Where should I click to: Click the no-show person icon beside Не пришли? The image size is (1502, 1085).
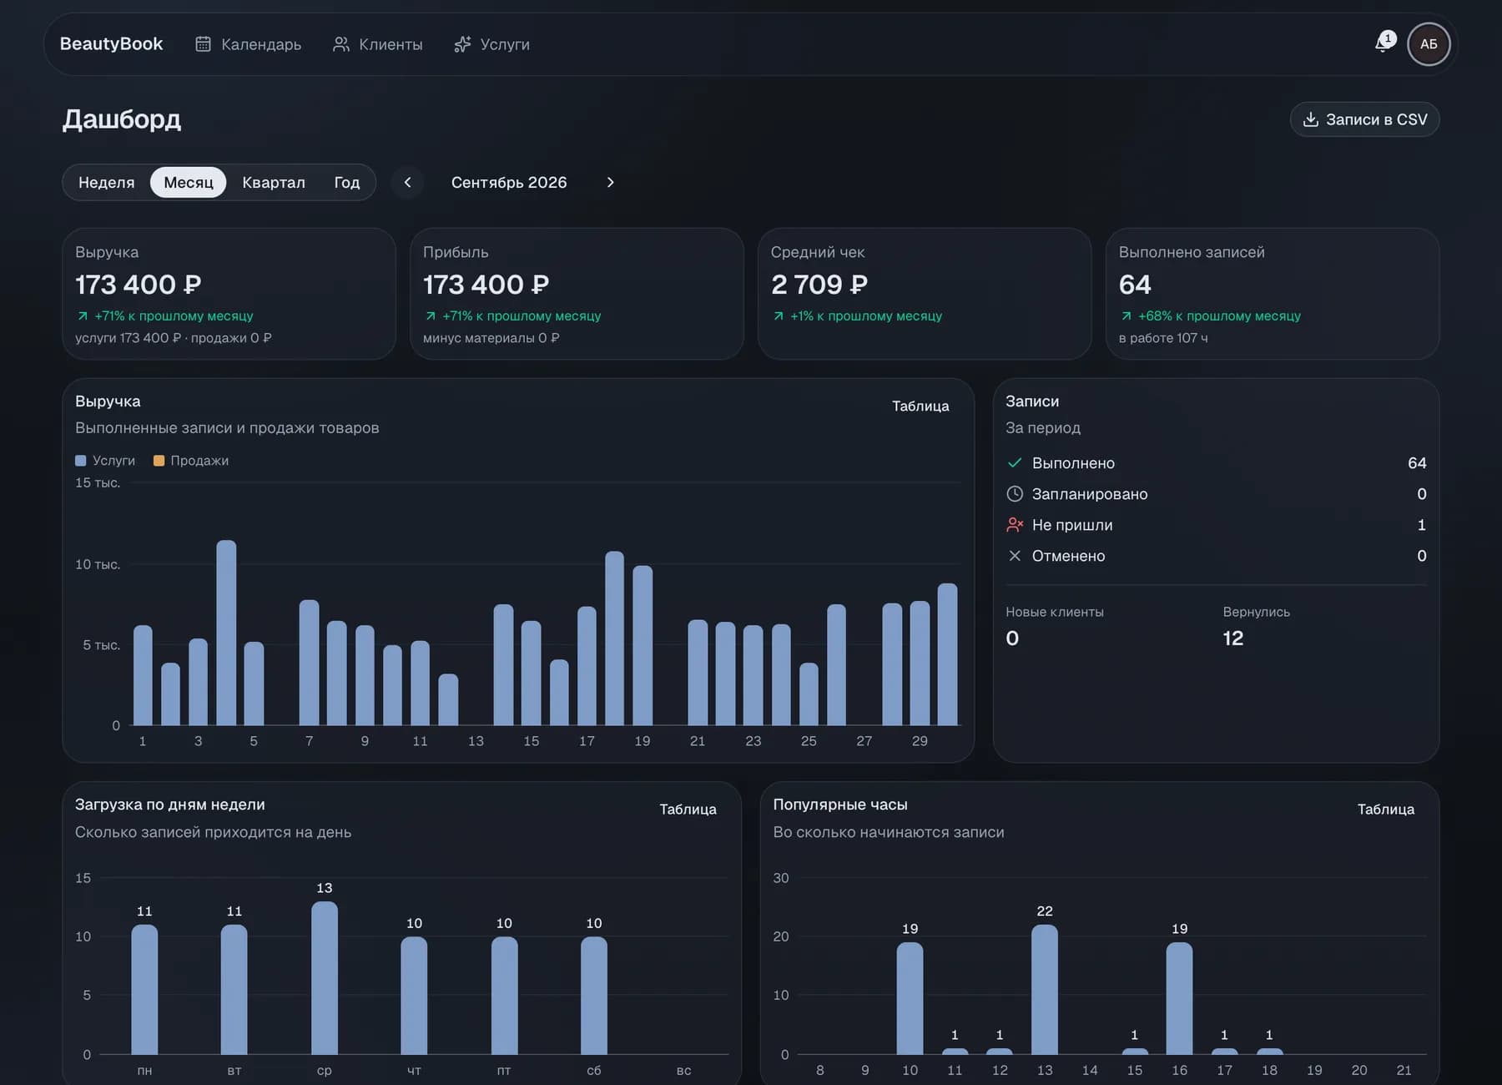click(x=1015, y=524)
